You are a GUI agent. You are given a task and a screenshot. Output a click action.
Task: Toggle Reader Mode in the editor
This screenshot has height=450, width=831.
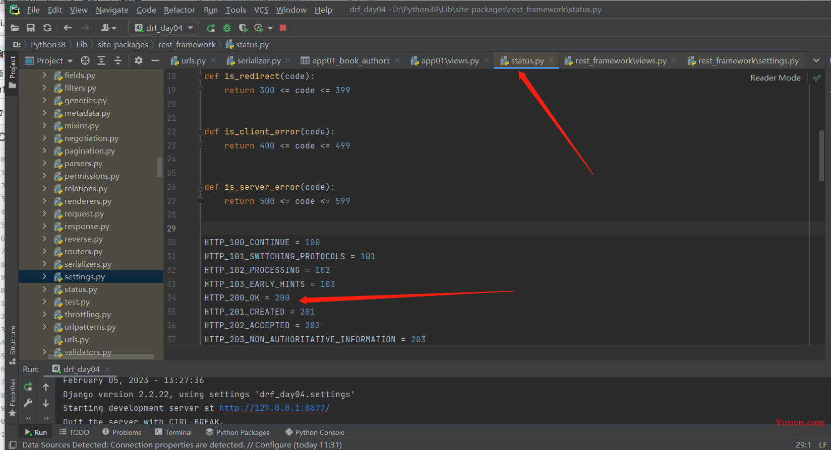tap(775, 78)
